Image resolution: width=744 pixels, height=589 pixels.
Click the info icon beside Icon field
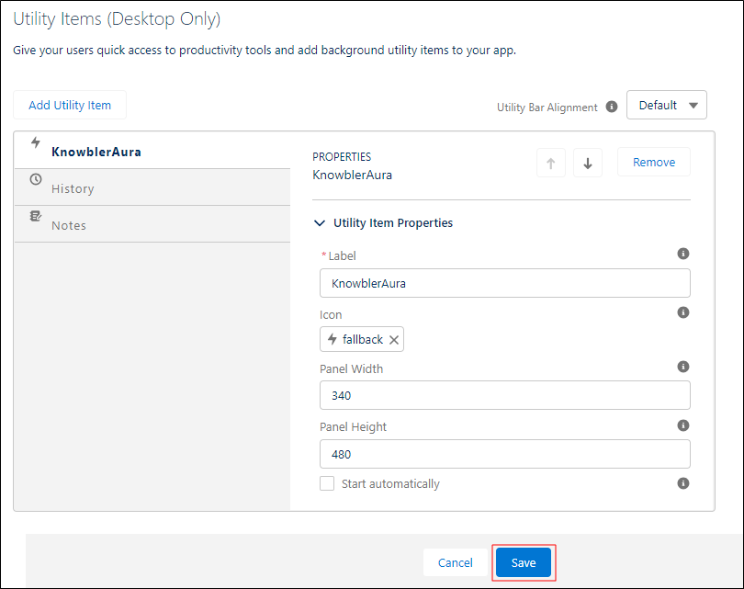point(682,312)
